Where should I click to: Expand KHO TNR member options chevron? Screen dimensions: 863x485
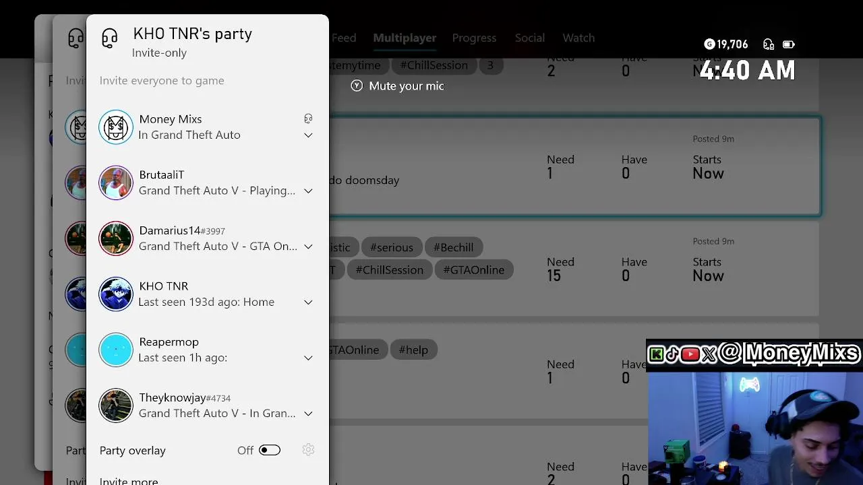coord(308,302)
